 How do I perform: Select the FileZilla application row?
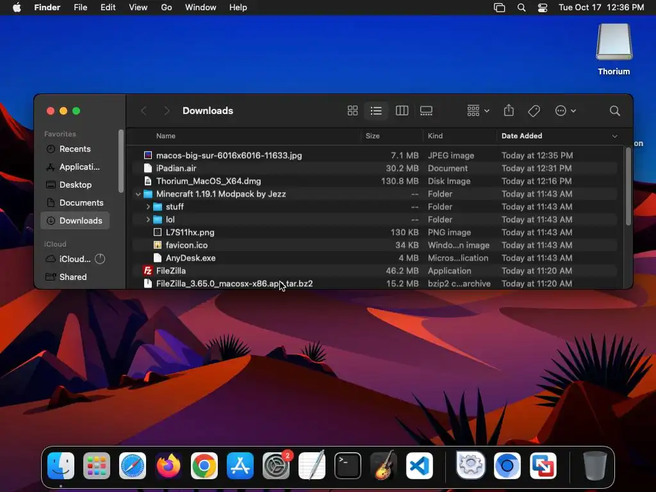click(x=374, y=271)
